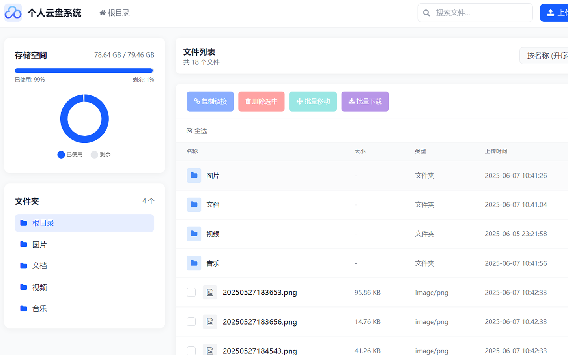
Task: Click the storage usage progress bar
Action: (84, 71)
